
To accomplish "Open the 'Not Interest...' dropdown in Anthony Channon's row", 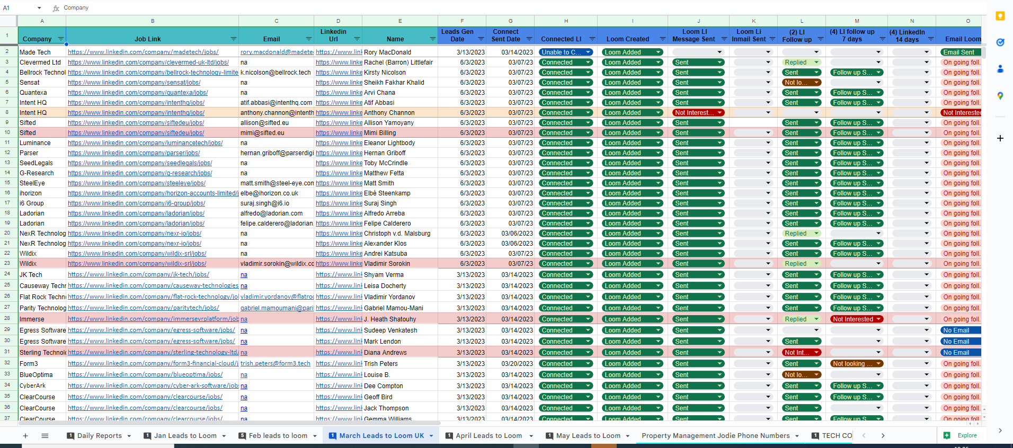I will [698, 113].
